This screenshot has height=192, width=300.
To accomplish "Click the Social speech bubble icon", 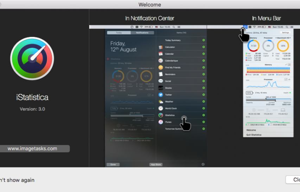I will (161, 81).
